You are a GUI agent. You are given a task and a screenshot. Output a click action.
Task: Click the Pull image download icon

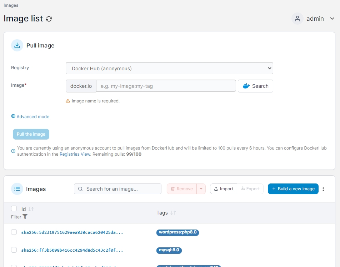tap(17, 46)
